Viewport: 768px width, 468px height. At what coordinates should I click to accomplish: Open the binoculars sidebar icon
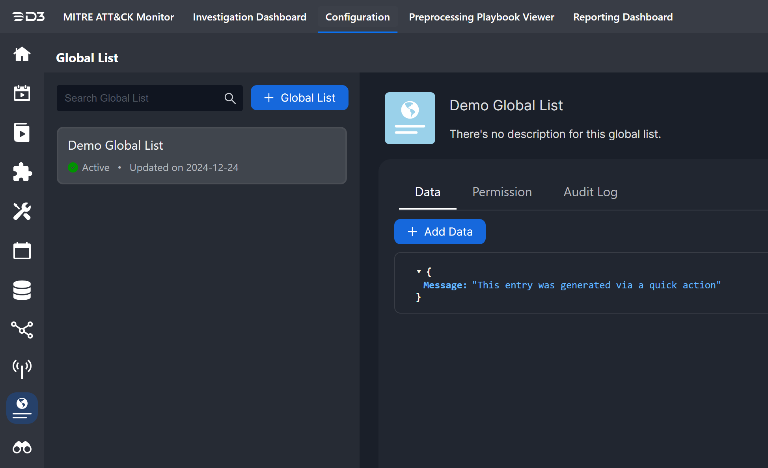[x=22, y=448]
